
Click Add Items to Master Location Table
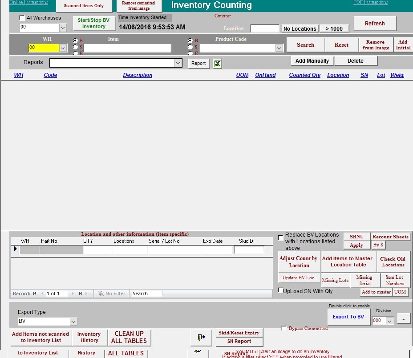(x=348, y=261)
